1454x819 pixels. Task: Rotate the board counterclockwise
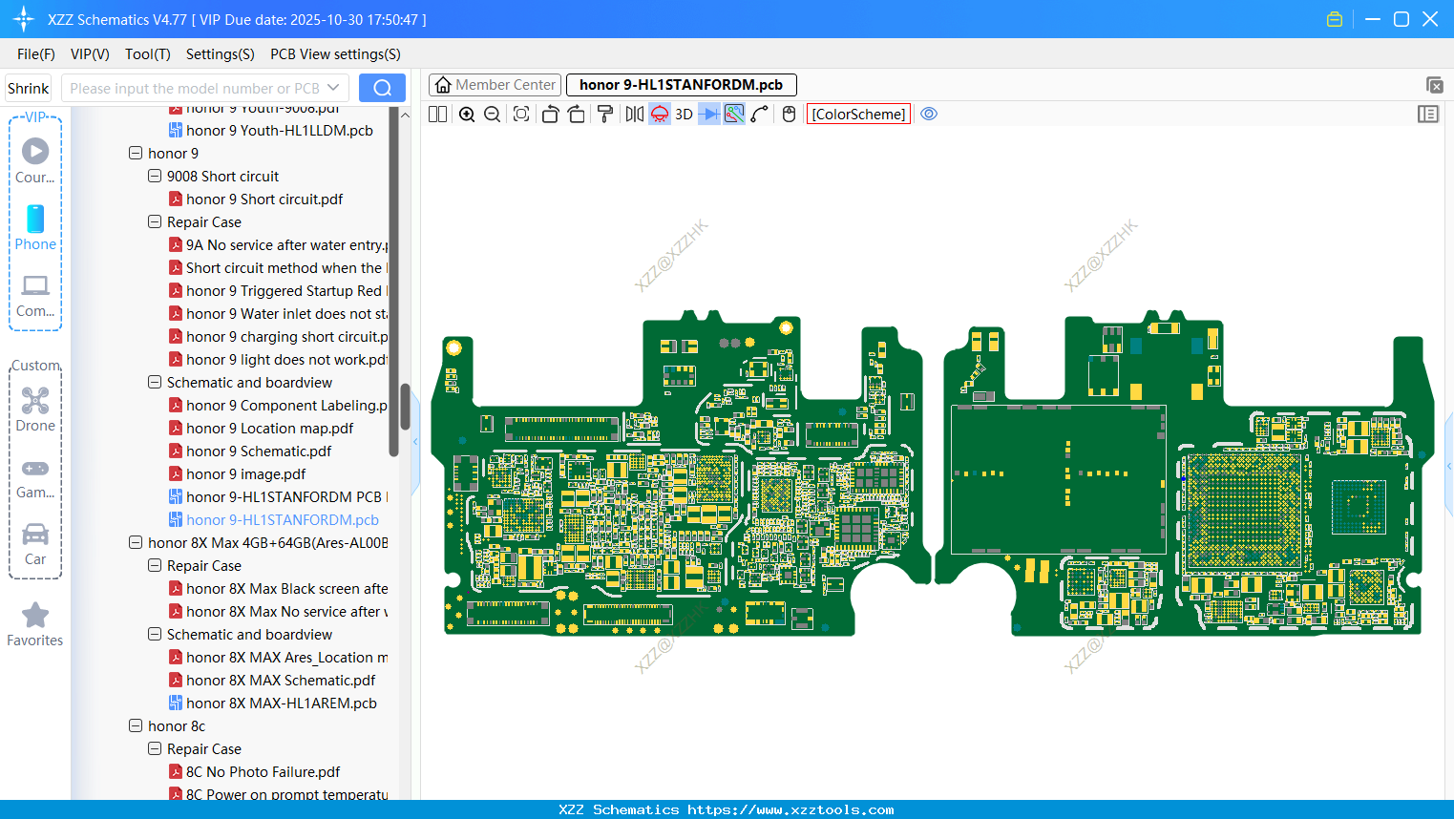click(550, 115)
